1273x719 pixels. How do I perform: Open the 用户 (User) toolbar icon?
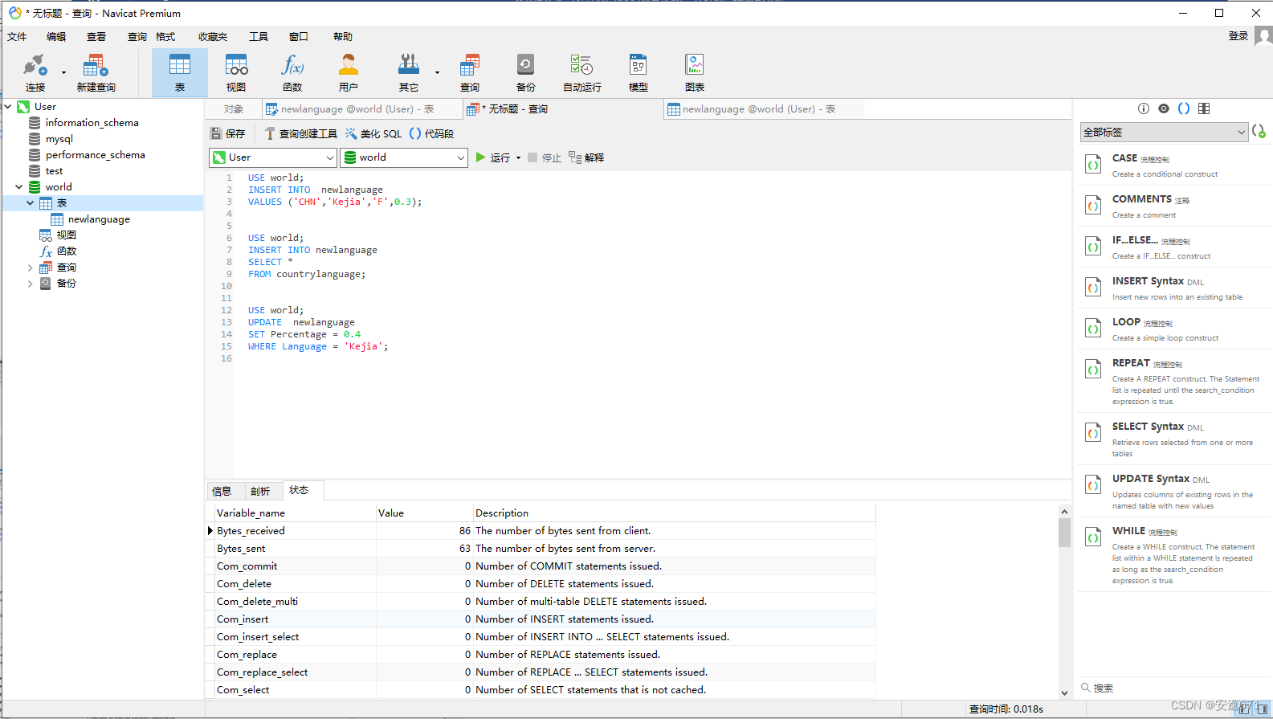pos(349,73)
